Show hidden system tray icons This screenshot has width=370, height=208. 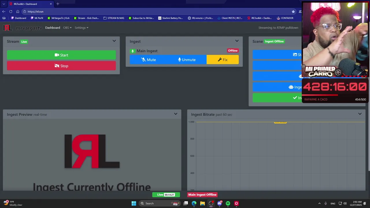(319, 203)
